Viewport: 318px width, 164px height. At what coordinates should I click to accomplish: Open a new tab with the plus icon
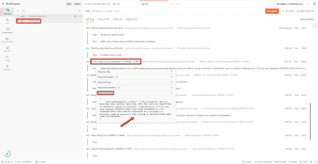pos(172,4)
